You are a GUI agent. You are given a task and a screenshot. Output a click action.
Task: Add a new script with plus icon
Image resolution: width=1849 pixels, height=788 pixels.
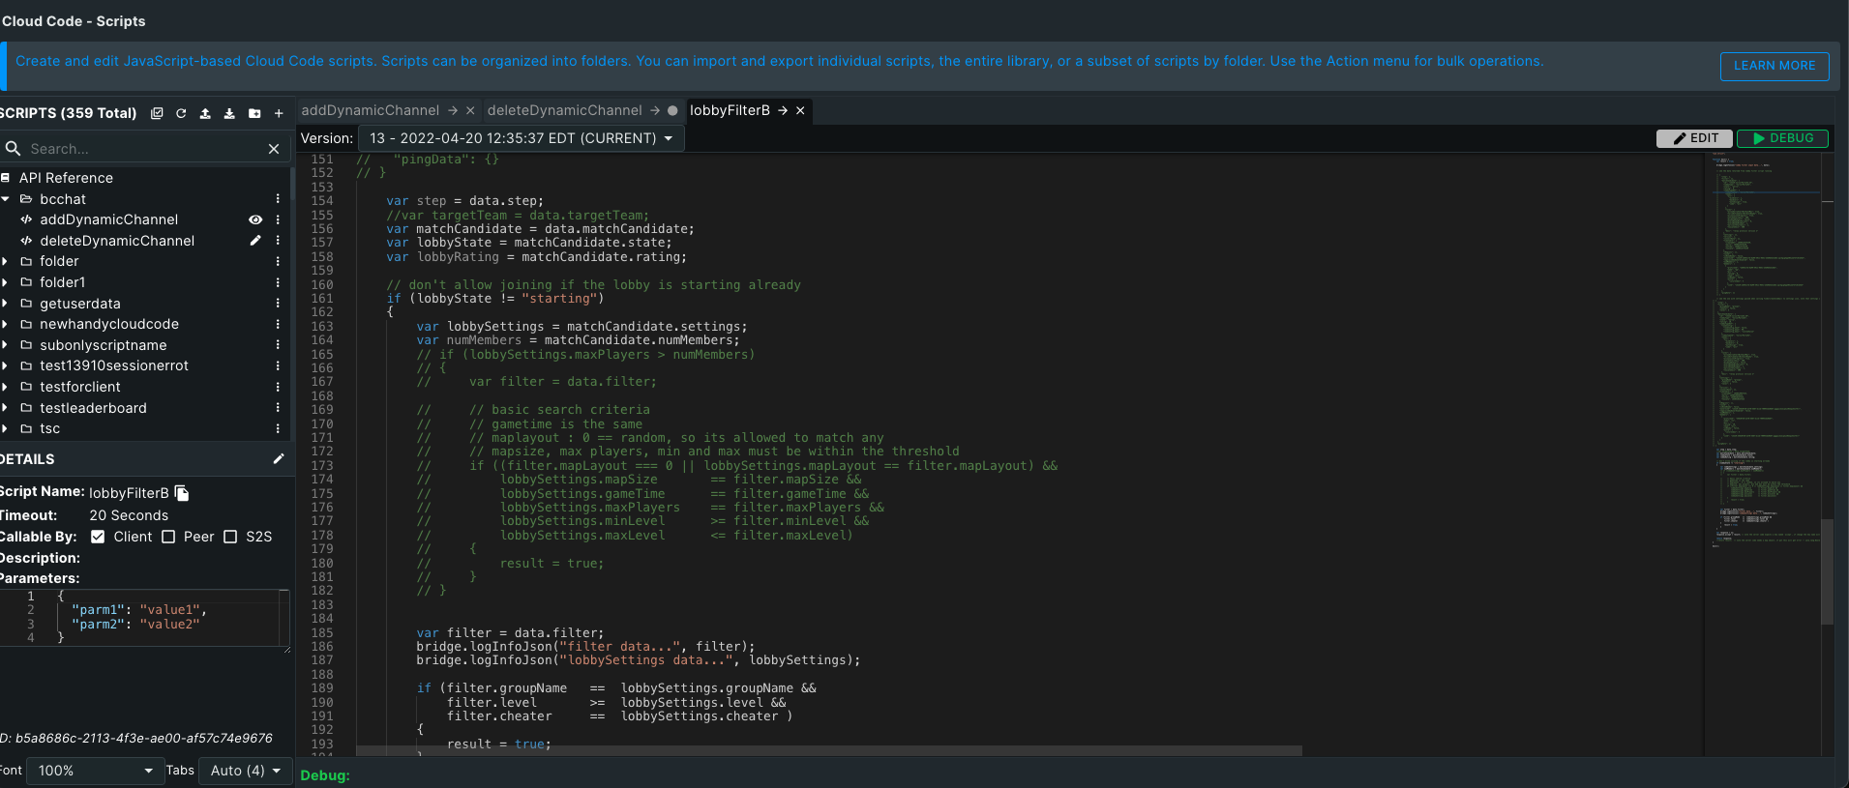pos(279,113)
